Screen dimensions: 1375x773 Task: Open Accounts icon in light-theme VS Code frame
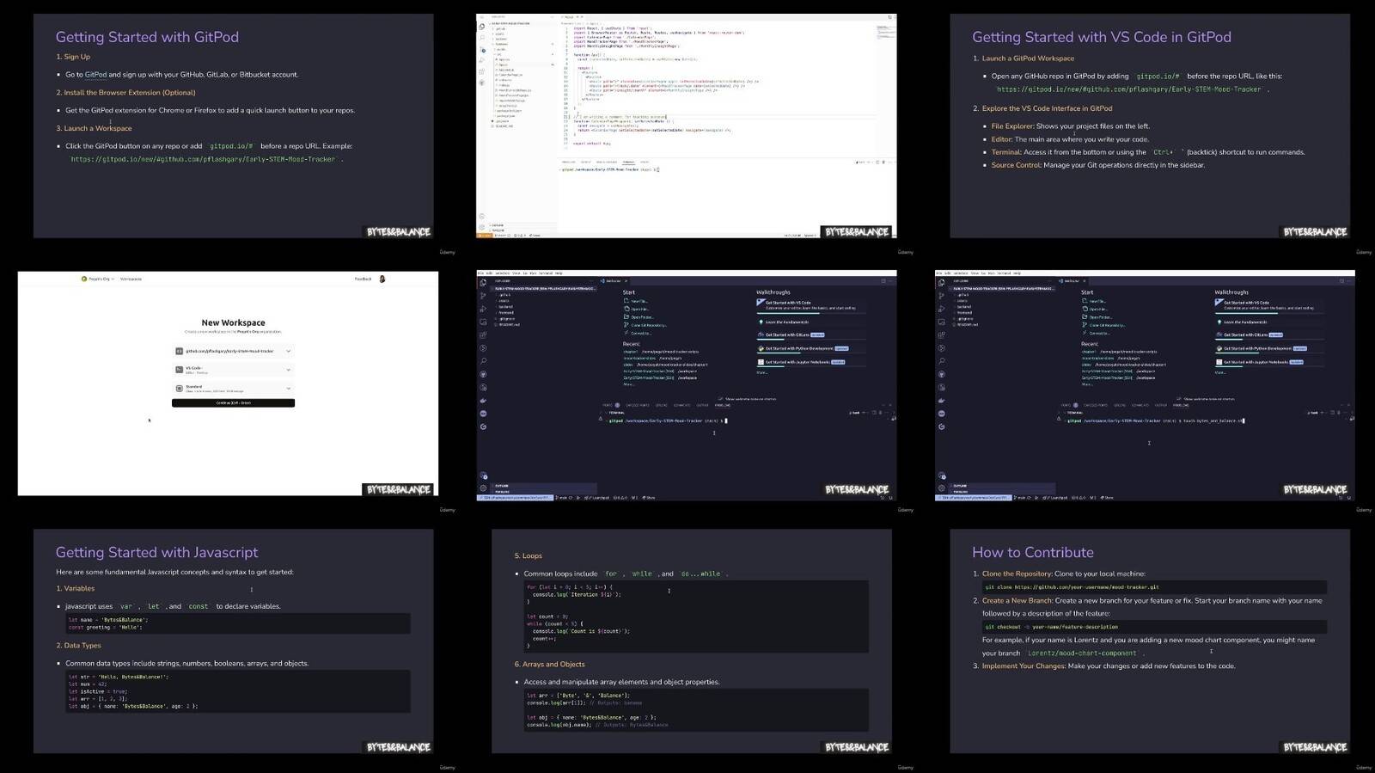tap(482, 216)
